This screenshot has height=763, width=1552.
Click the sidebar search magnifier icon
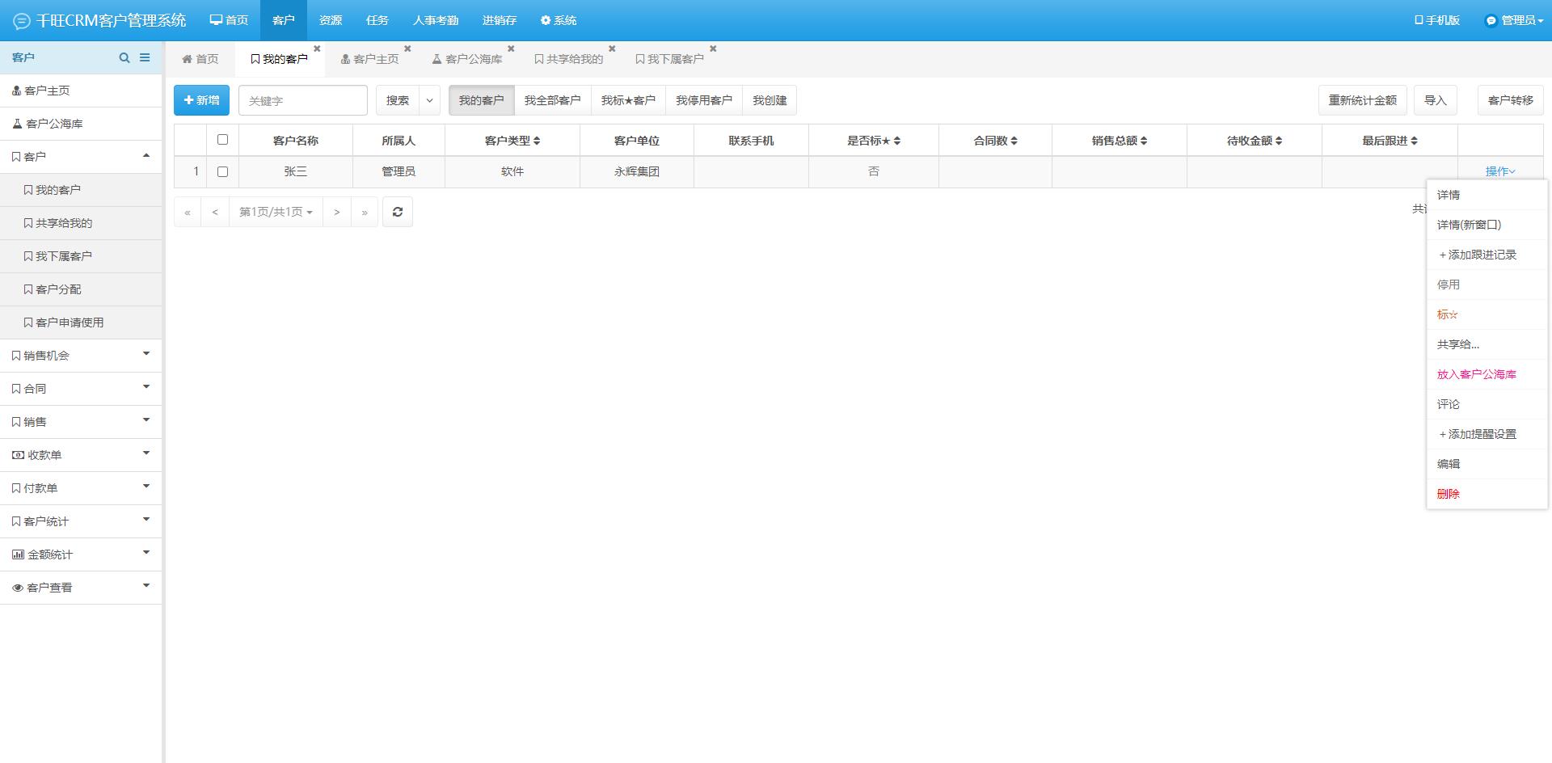[x=124, y=57]
